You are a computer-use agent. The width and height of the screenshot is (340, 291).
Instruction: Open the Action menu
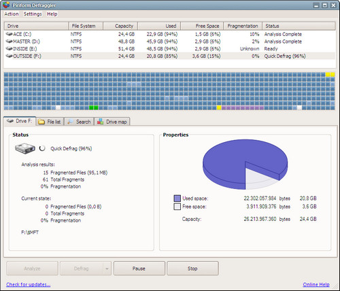tap(12, 14)
